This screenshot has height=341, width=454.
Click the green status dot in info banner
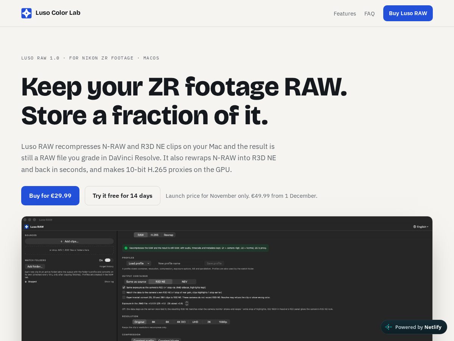coord(126,248)
